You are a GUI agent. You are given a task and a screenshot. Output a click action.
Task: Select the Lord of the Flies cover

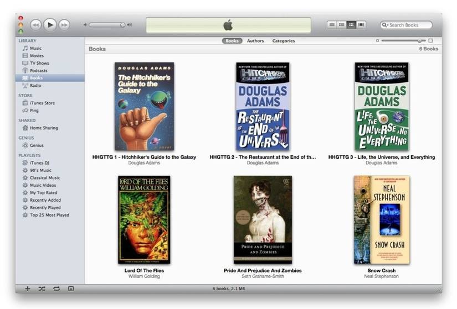(x=144, y=219)
